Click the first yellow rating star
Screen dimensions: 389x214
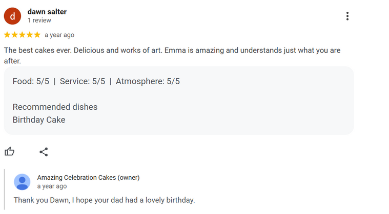click(7, 35)
